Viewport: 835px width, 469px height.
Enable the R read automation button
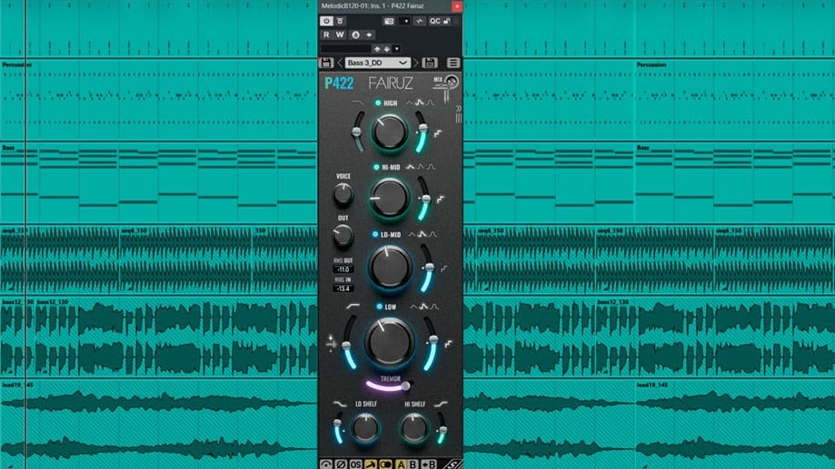pyautogui.click(x=326, y=34)
